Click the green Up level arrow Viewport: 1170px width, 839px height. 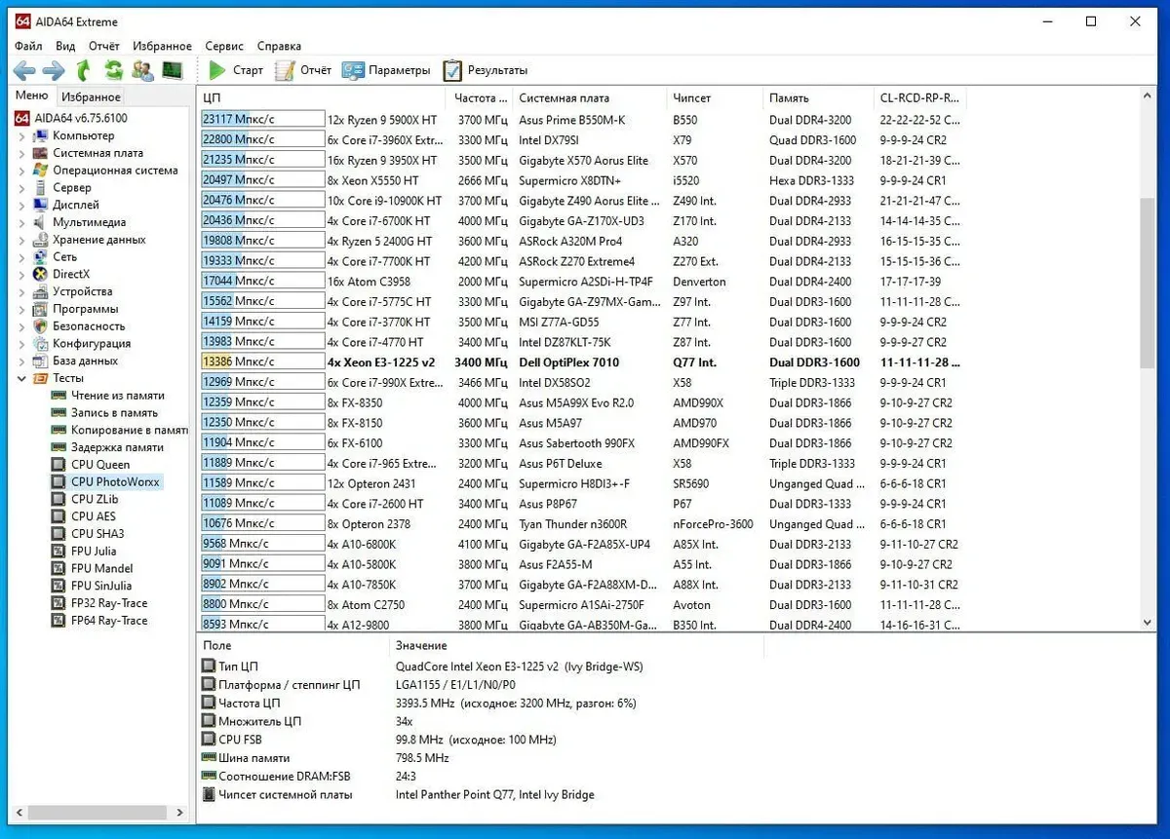84,70
